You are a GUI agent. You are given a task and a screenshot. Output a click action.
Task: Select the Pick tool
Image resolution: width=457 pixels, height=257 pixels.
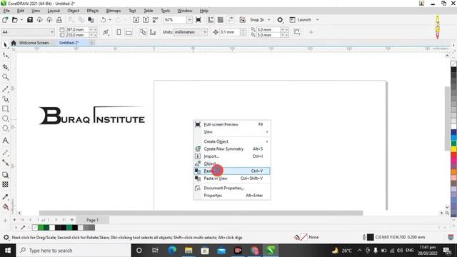pos(5,44)
